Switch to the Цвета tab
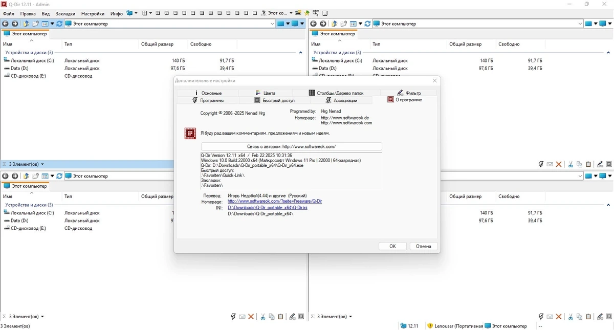Viewport: 614px width, 330px height. click(265, 93)
